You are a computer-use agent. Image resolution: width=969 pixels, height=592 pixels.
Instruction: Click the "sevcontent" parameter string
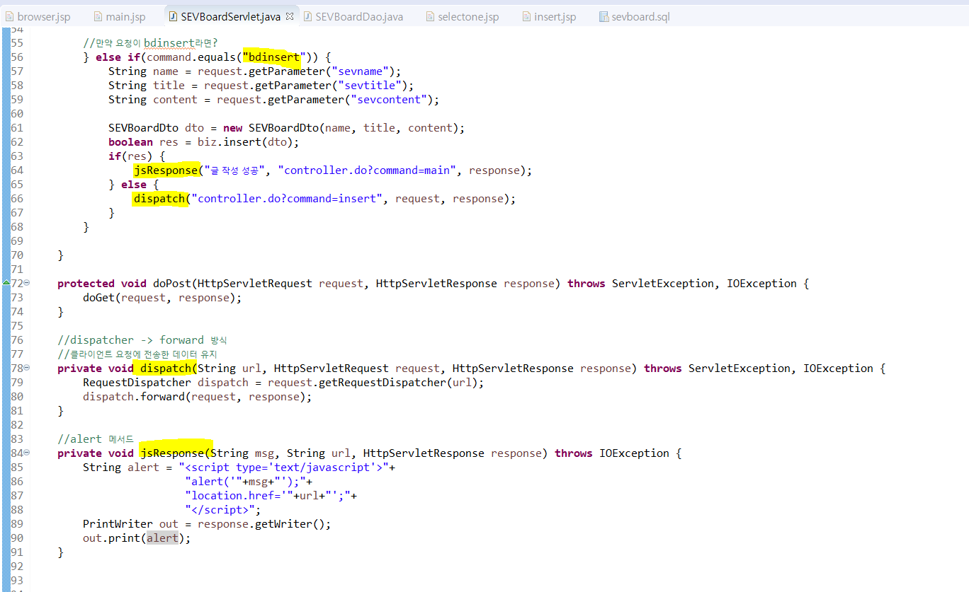(x=389, y=99)
